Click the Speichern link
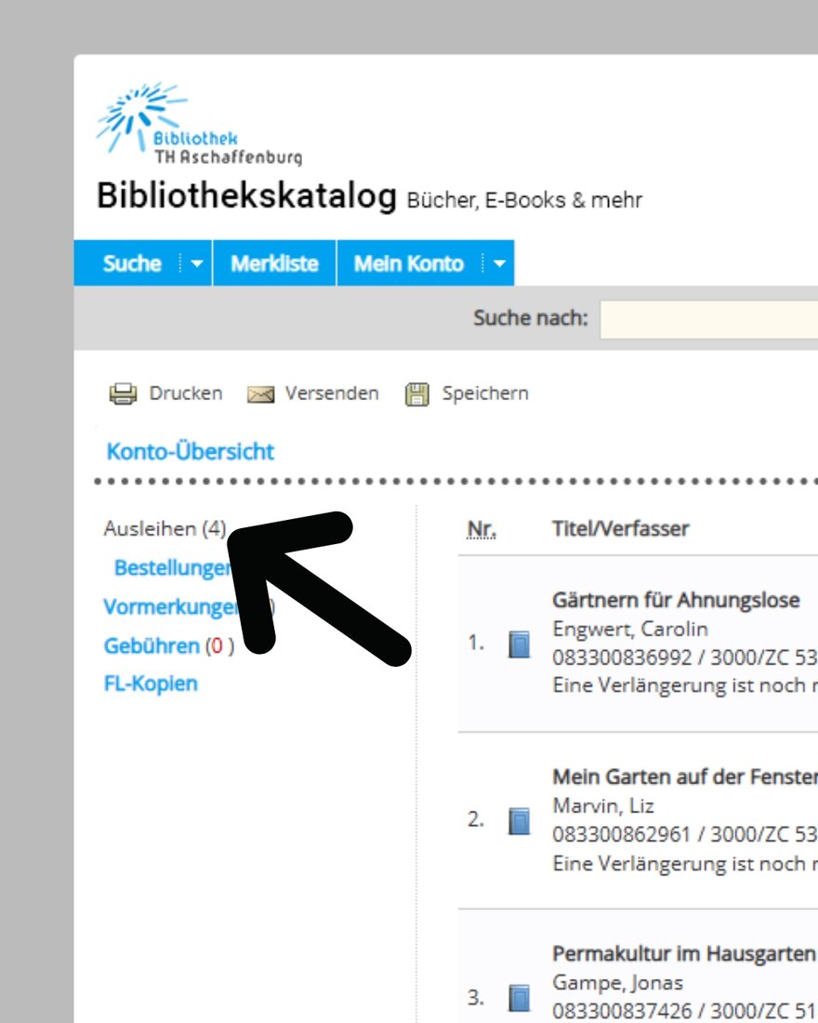 point(485,393)
